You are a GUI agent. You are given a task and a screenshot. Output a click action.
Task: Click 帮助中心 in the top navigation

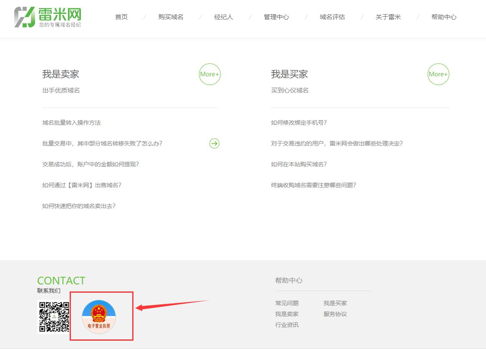pyautogui.click(x=444, y=17)
